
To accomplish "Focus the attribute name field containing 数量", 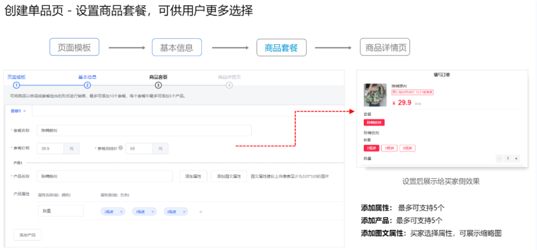I will (61, 211).
